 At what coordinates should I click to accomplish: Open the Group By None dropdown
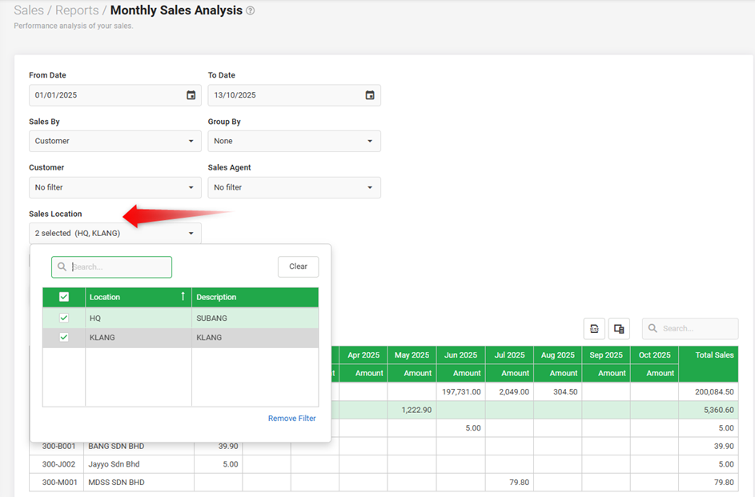pos(294,141)
